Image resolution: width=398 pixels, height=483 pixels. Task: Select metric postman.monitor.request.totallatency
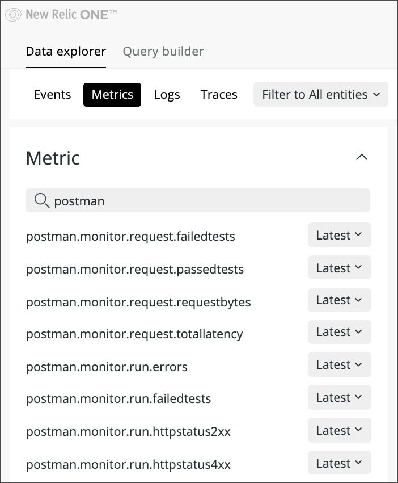(x=134, y=334)
